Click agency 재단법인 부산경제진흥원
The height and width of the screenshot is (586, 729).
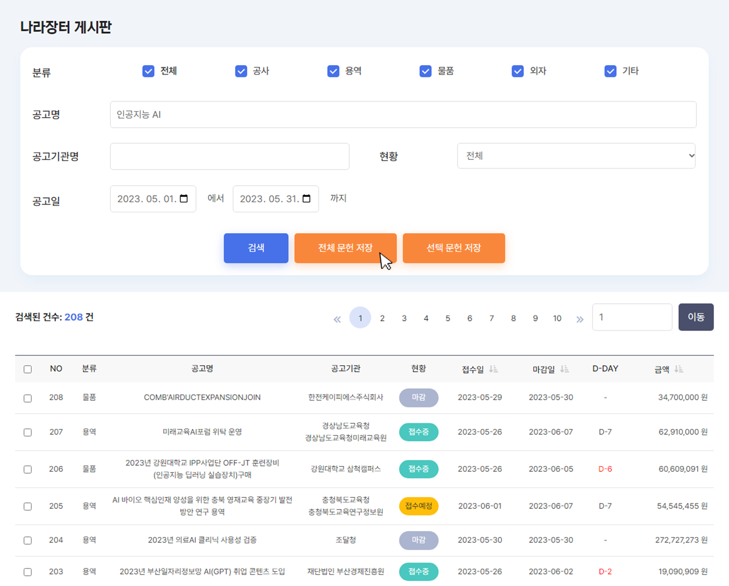[x=346, y=572]
